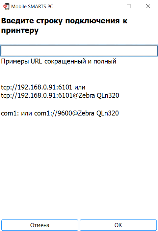158x231 pixels.
Task: Minimize the Mobile SMARTS PC window
Action: (x=110, y=6)
